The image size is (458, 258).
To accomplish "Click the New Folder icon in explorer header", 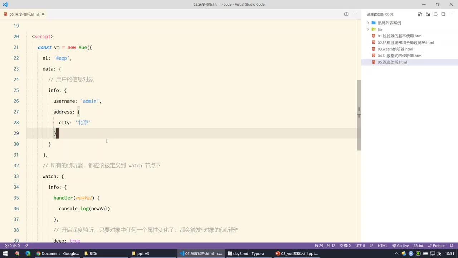I will [x=428, y=14].
